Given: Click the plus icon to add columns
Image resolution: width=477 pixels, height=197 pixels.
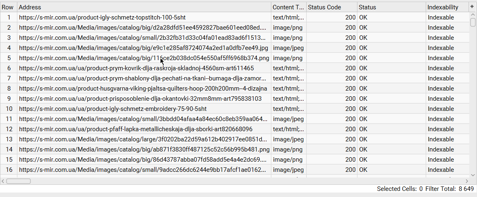Looking at the screenshot, I should tap(472, 7).
